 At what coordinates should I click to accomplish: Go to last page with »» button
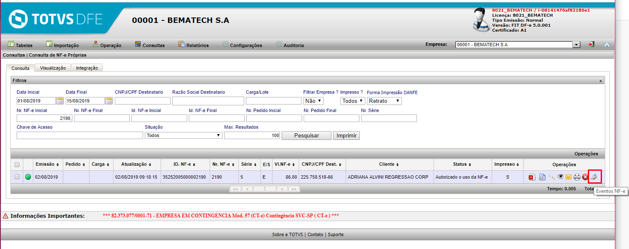[x=294, y=189]
